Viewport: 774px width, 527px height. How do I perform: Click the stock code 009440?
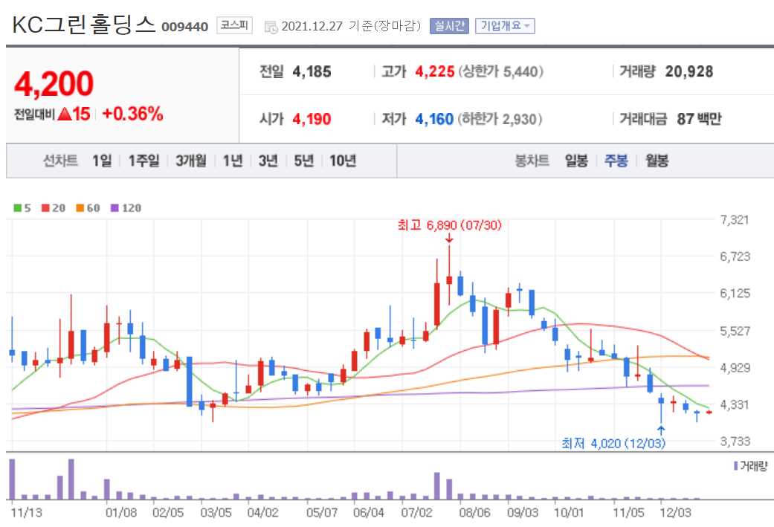[185, 27]
